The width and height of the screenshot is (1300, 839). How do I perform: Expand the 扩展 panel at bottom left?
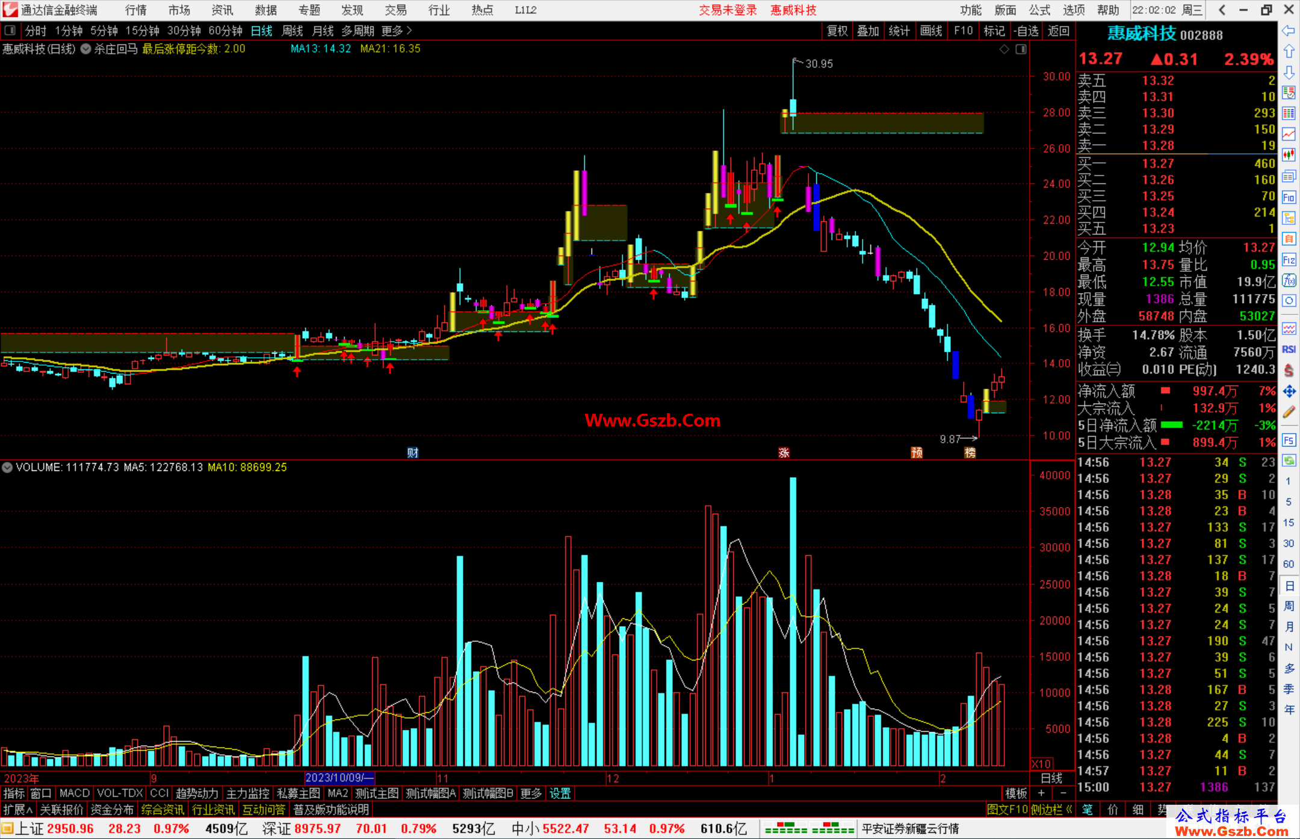[18, 810]
